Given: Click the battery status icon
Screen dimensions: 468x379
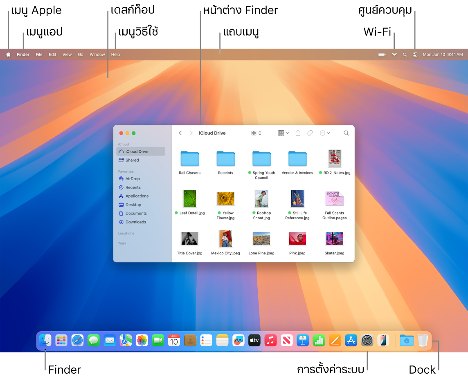Looking at the screenshot, I should 382,55.
